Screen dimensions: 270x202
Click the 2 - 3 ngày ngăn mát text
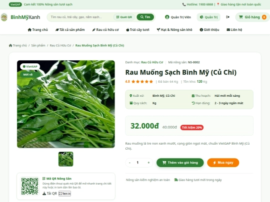click(x=229, y=103)
